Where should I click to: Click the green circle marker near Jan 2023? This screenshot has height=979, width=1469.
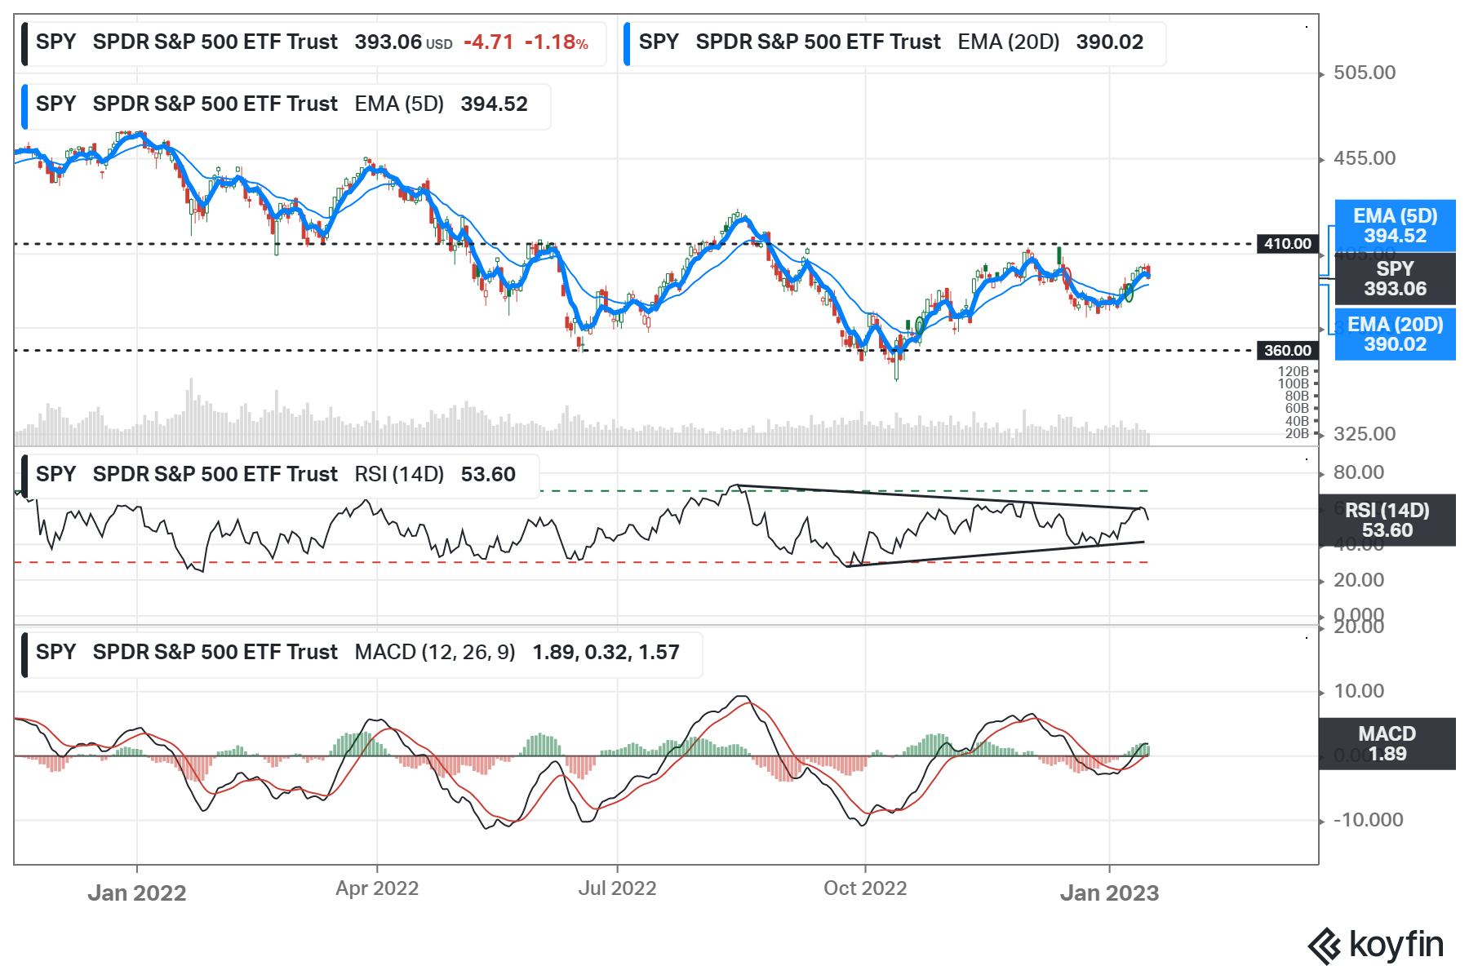pyautogui.click(x=1129, y=292)
